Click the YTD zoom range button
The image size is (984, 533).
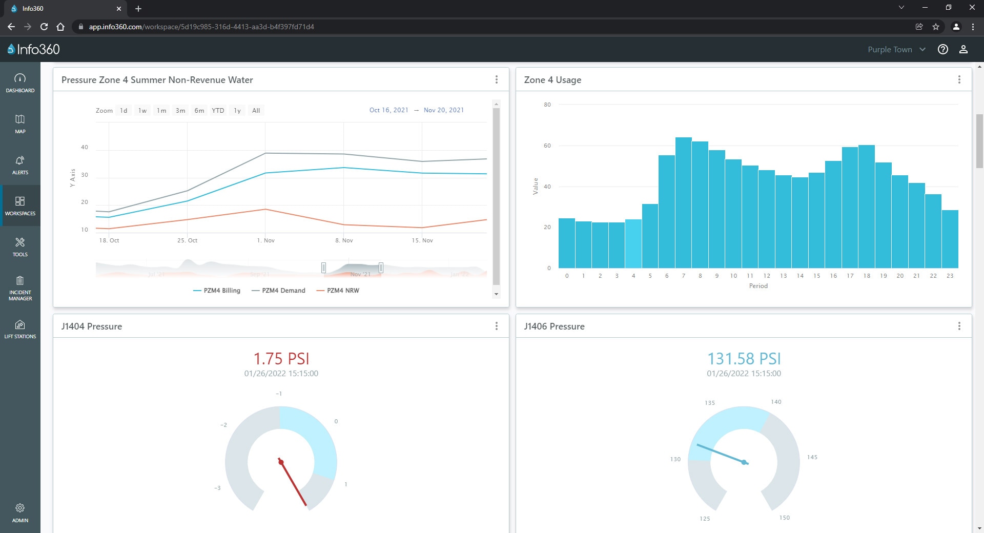pos(218,110)
